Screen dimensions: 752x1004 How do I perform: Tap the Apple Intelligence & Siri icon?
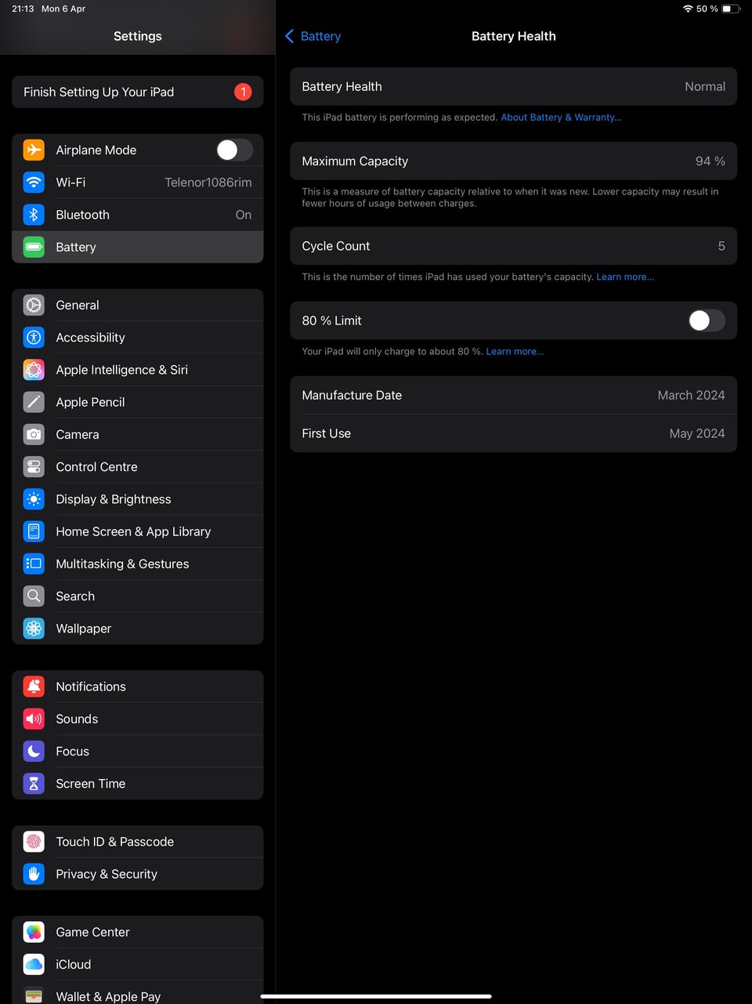34,370
